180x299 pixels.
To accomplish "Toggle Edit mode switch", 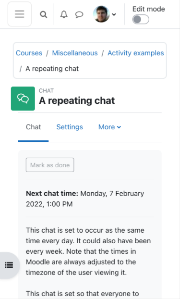I will [141, 19].
